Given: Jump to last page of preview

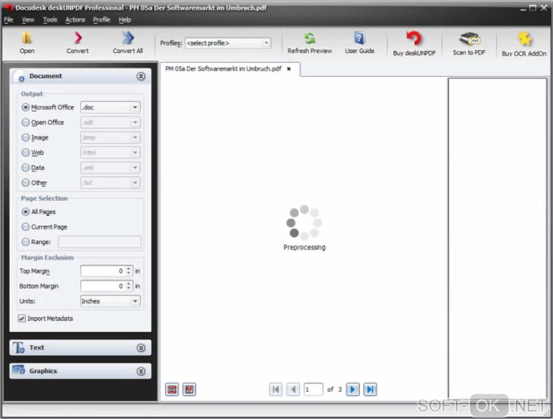Looking at the screenshot, I should tap(370, 389).
